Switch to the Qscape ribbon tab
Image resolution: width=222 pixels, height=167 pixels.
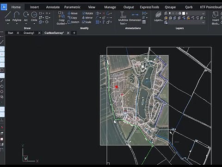(170, 7)
